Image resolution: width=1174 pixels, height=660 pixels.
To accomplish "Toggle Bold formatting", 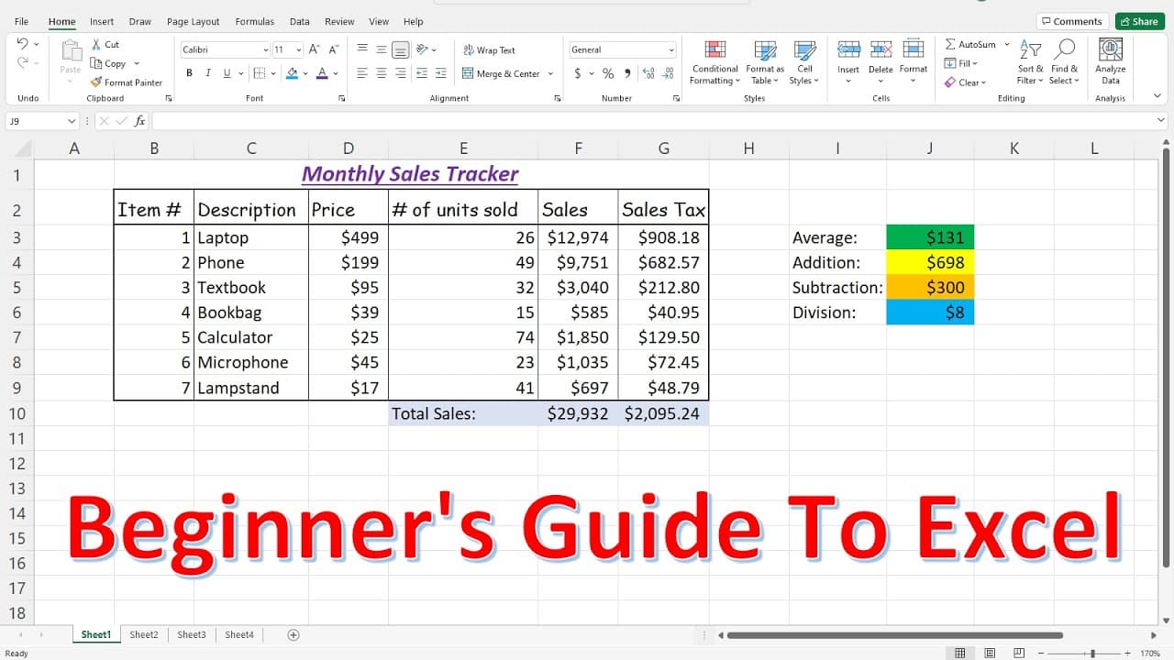I will click(190, 73).
